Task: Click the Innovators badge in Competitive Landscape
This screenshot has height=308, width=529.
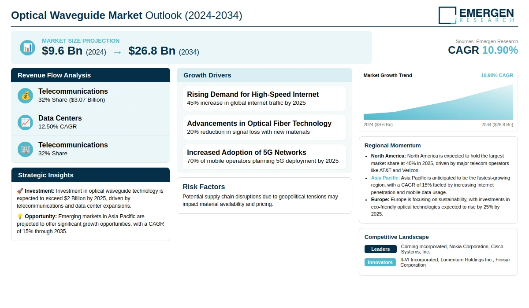Action: pos(380,262)
